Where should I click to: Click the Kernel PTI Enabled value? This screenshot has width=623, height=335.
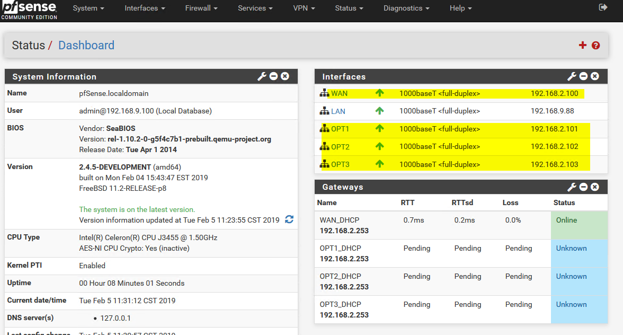(92, 266)
